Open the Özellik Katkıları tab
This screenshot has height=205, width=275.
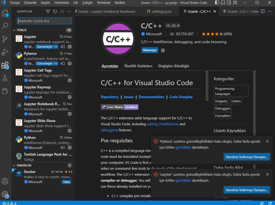click(138, 66)
